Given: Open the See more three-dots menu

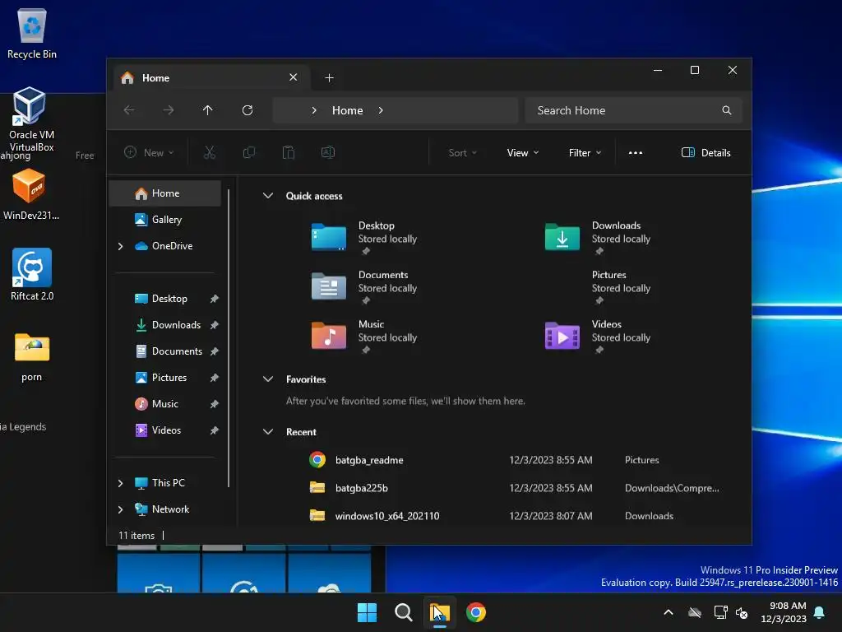Looking at the screenshot, I should (636, 152).
